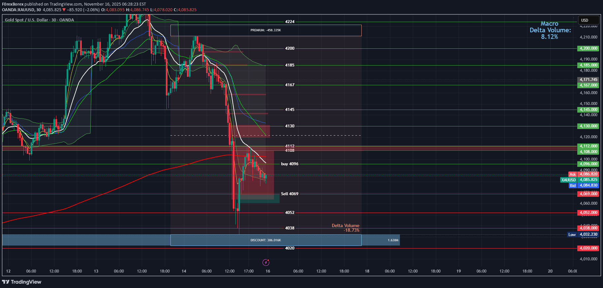Open the USD currency selector
This screenshot has height=288, width=603.
pos(588,20)
